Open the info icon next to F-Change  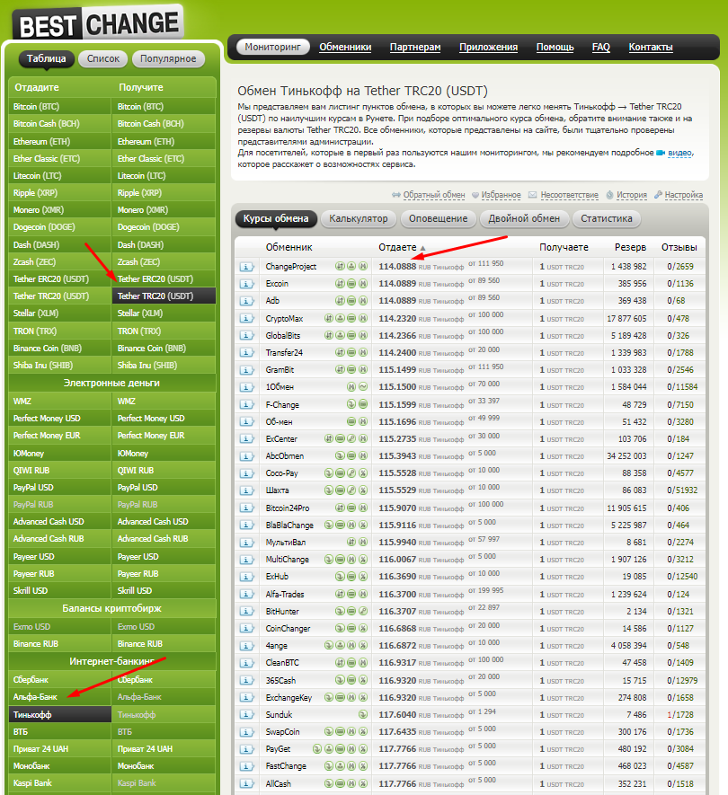point(246,404)
